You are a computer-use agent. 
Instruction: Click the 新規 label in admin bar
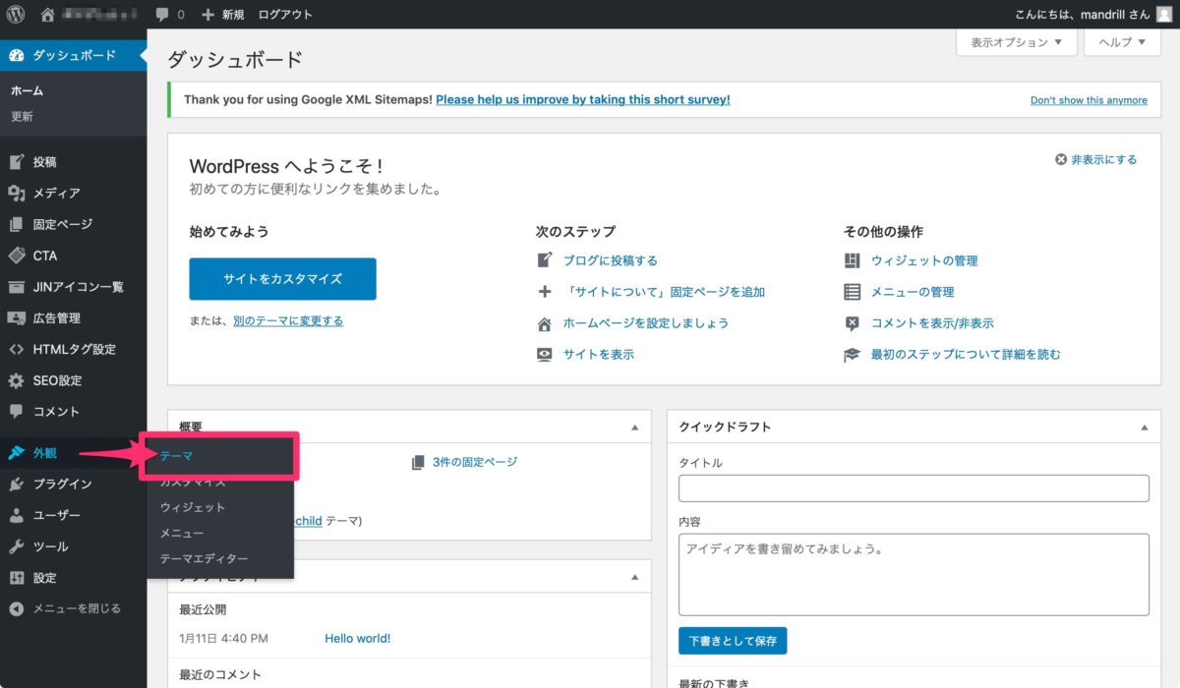point(233,15)
